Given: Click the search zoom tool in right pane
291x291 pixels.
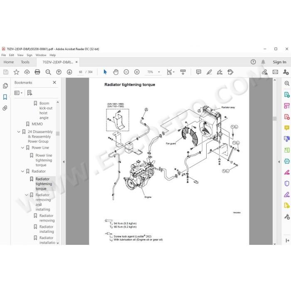Looking at the screenshot, I should [287, 83].
